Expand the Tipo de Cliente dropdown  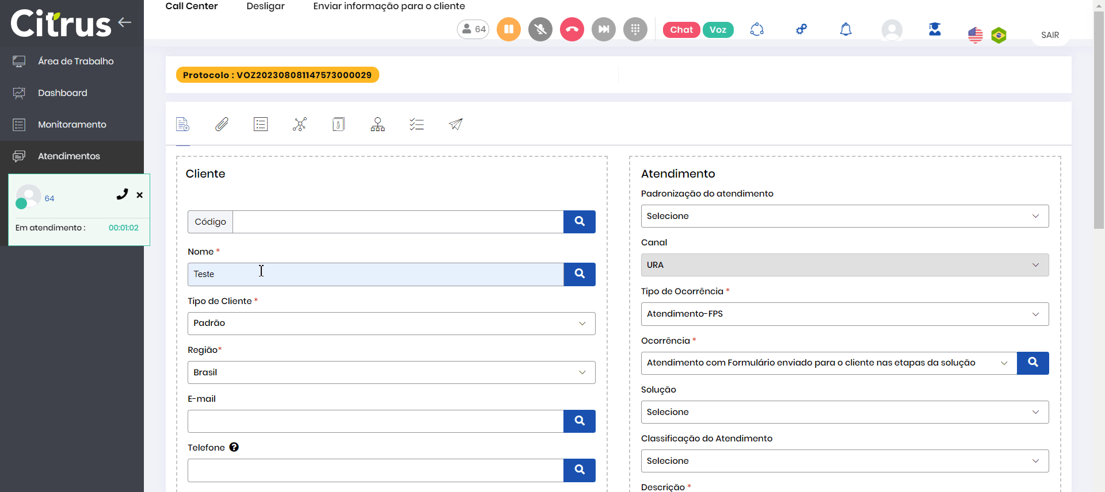coord(391,324)
